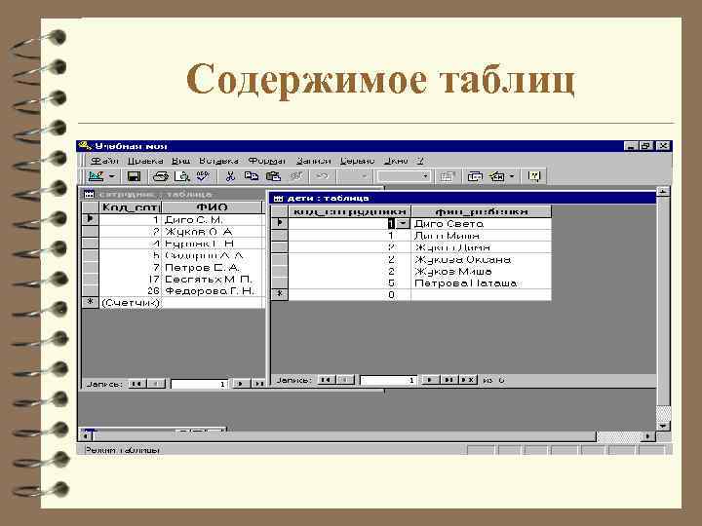Select cell 'Жукова Оксана'
The height and width of the screenshot is (526, 702).
(482, 259)
